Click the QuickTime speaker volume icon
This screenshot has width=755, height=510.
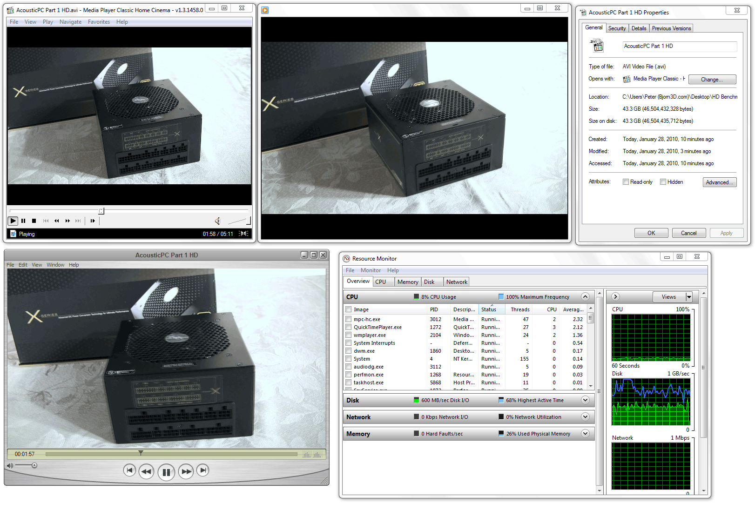10,465
